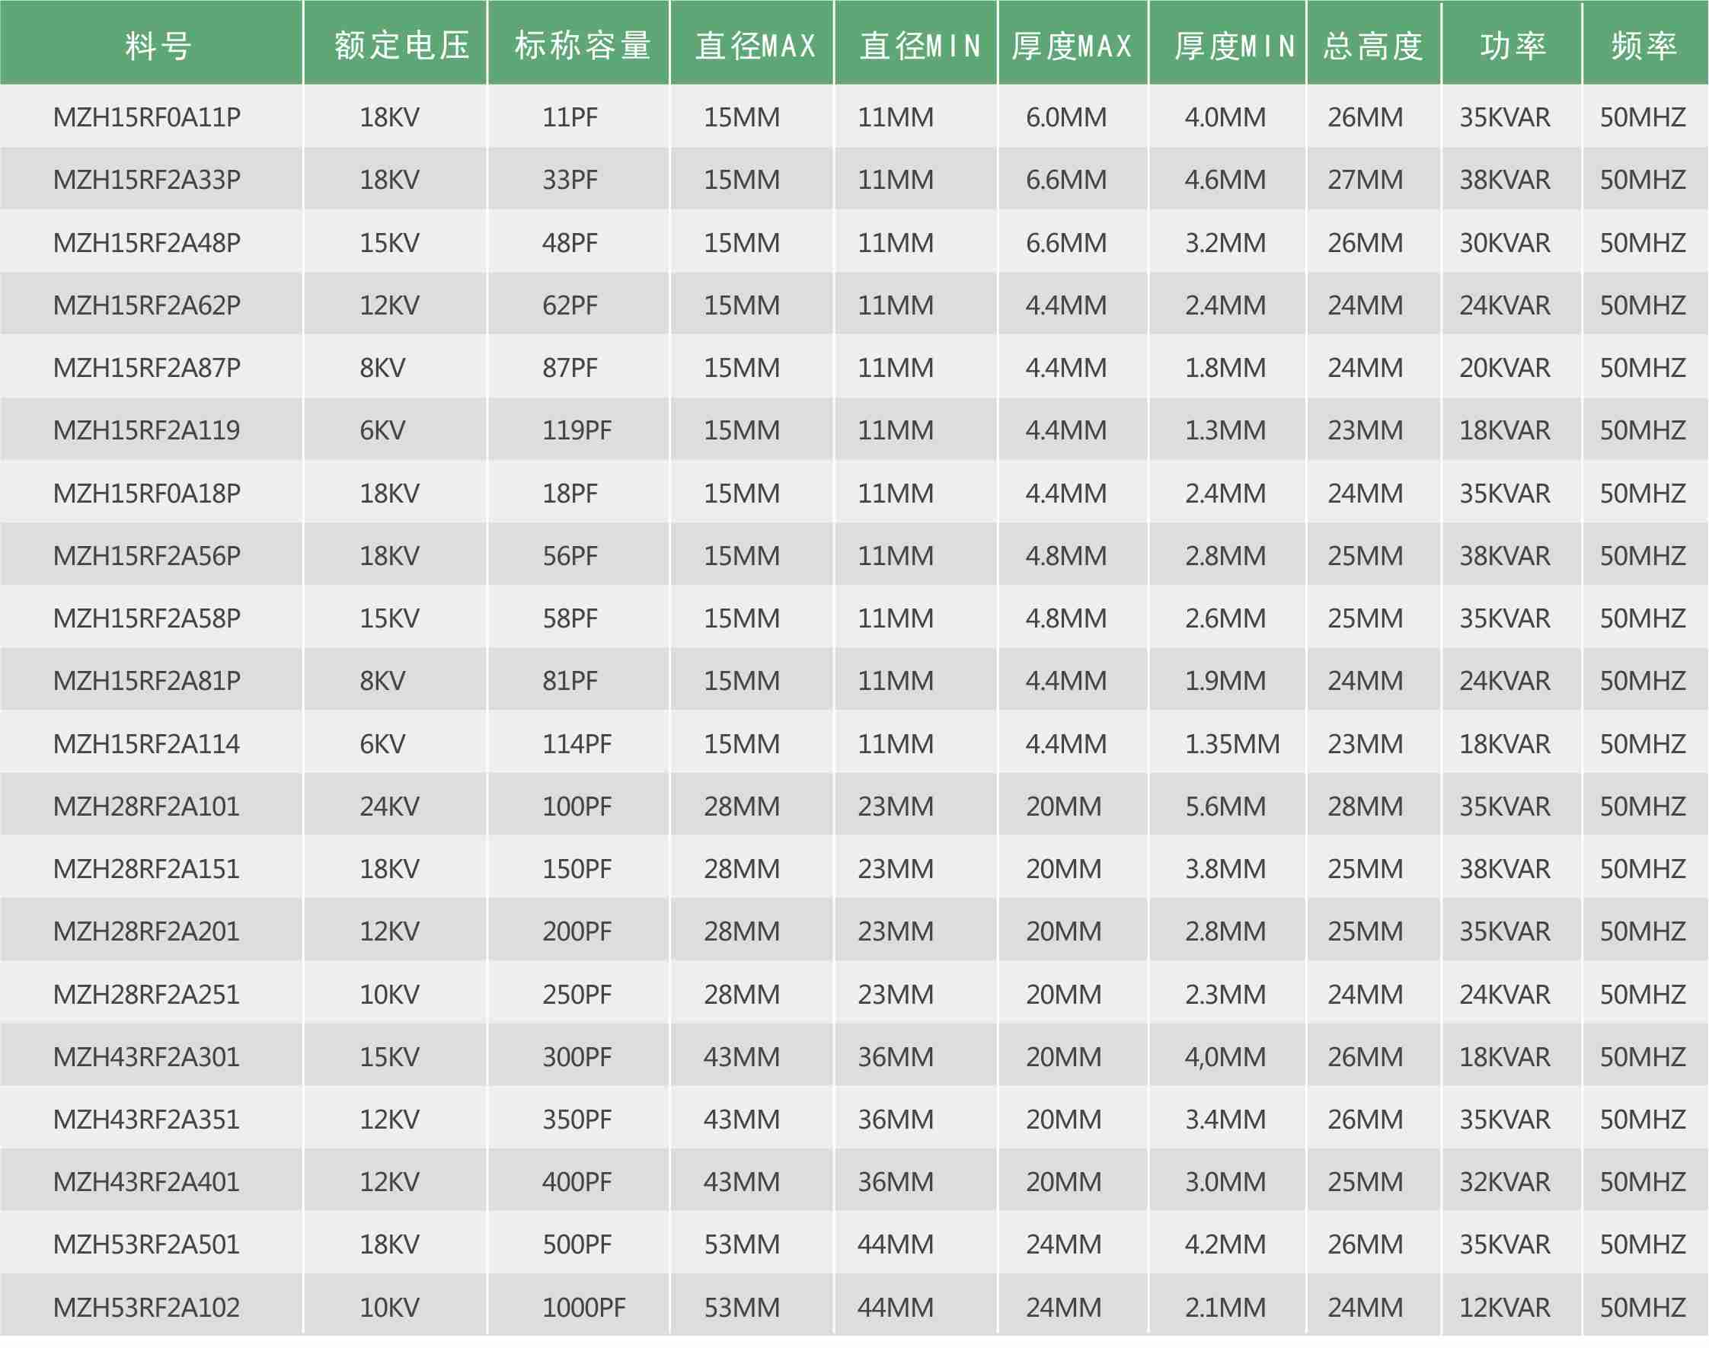Viewport: 1709px width, 1348px height.
Task: Select part number MZH15RF2A81P
Action: pos(147,679)
